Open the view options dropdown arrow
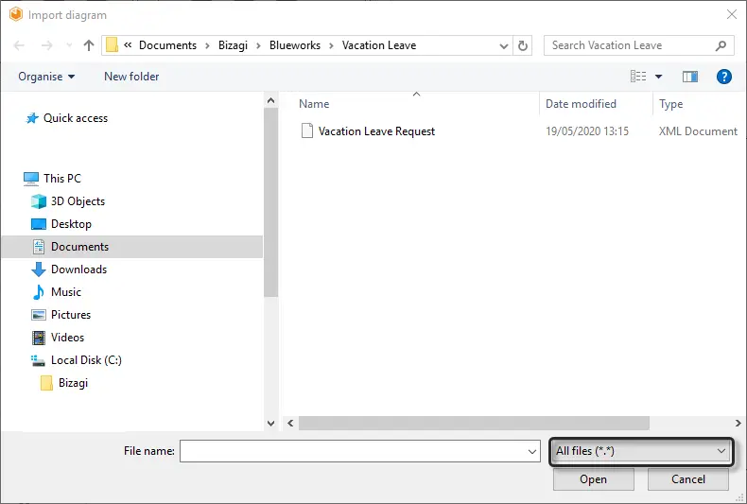This screenshot has width=747, height=504. click(x=658, y=77)
